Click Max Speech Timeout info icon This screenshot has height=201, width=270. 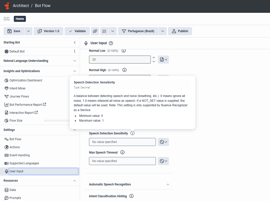coord(122,152)
